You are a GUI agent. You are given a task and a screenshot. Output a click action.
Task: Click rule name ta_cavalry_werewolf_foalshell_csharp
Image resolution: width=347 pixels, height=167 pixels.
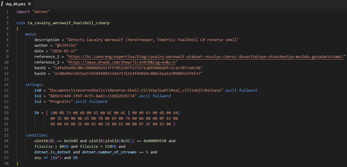69,23
